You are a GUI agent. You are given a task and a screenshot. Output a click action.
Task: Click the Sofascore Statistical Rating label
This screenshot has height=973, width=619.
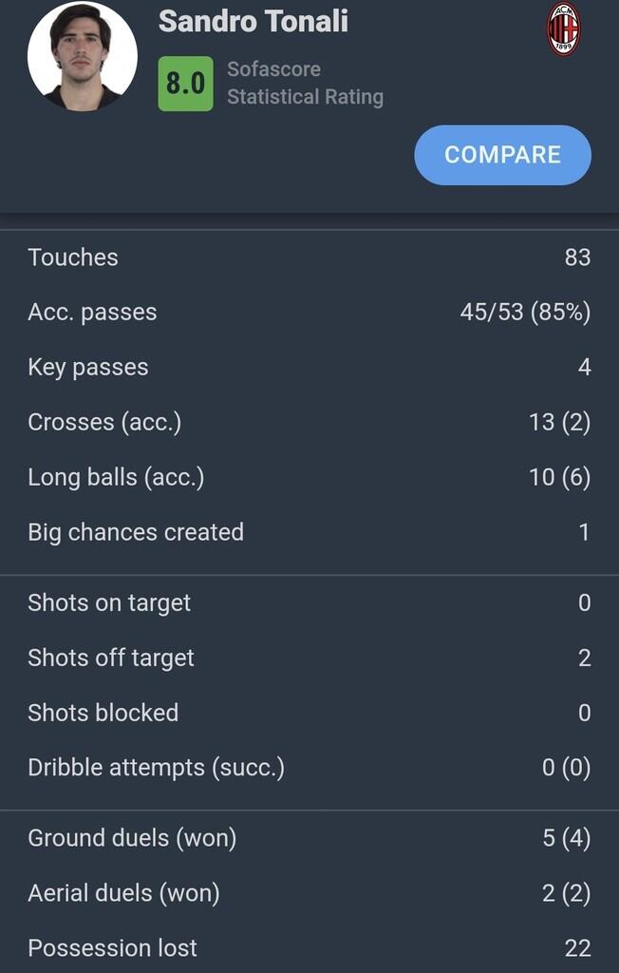(305, 83)
